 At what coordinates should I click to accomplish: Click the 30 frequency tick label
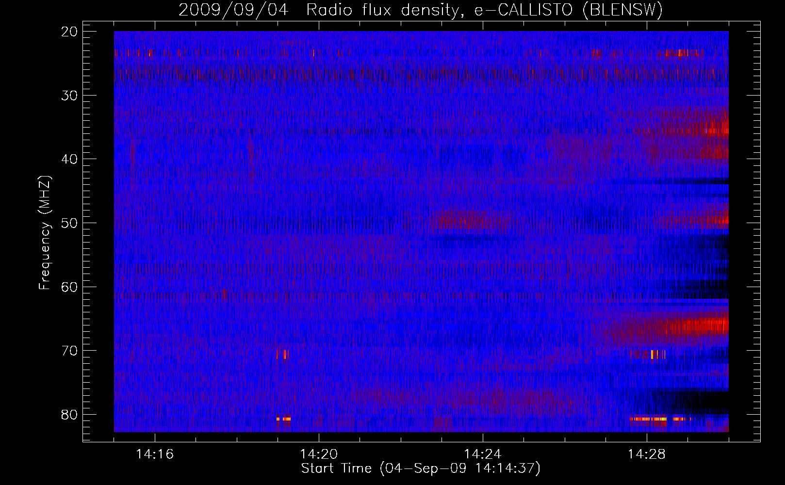point(69,96)
